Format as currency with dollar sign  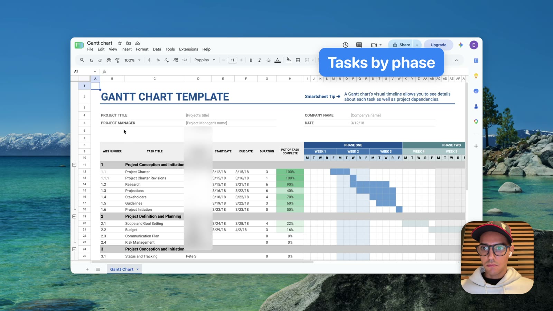(149, 60)
